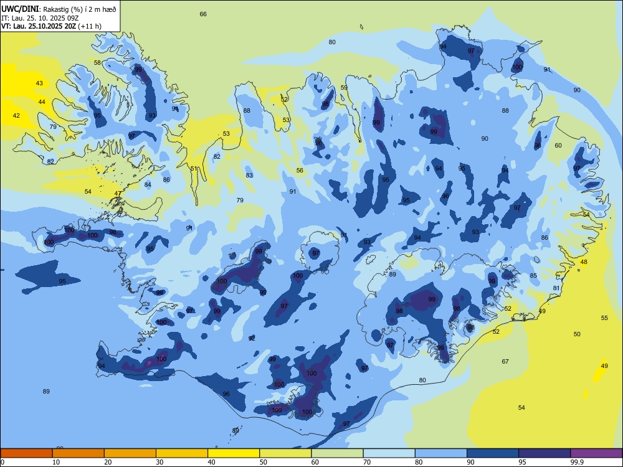Click the '48' humidity value on east coast
623x467 pixels.
point(584,262)
